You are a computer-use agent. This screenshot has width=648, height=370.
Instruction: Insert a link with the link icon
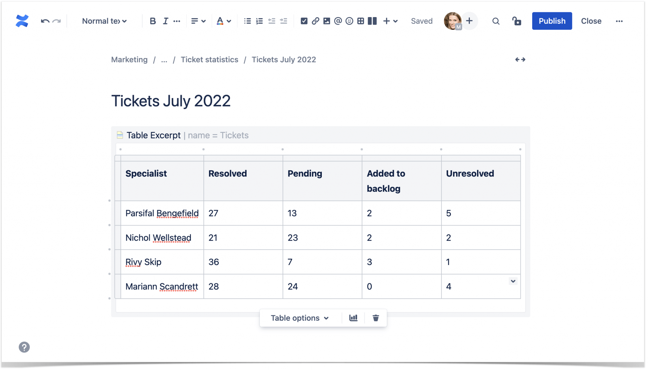[315, 21]
